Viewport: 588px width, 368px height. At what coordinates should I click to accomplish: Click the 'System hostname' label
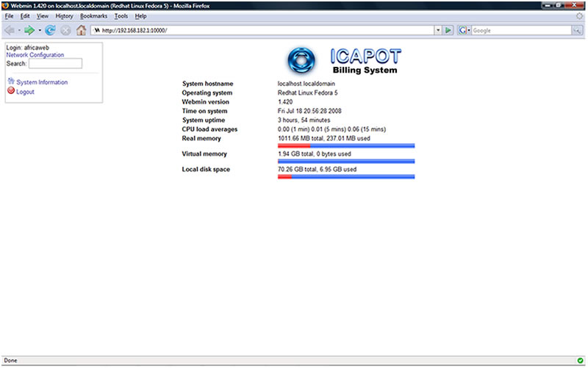207,84
